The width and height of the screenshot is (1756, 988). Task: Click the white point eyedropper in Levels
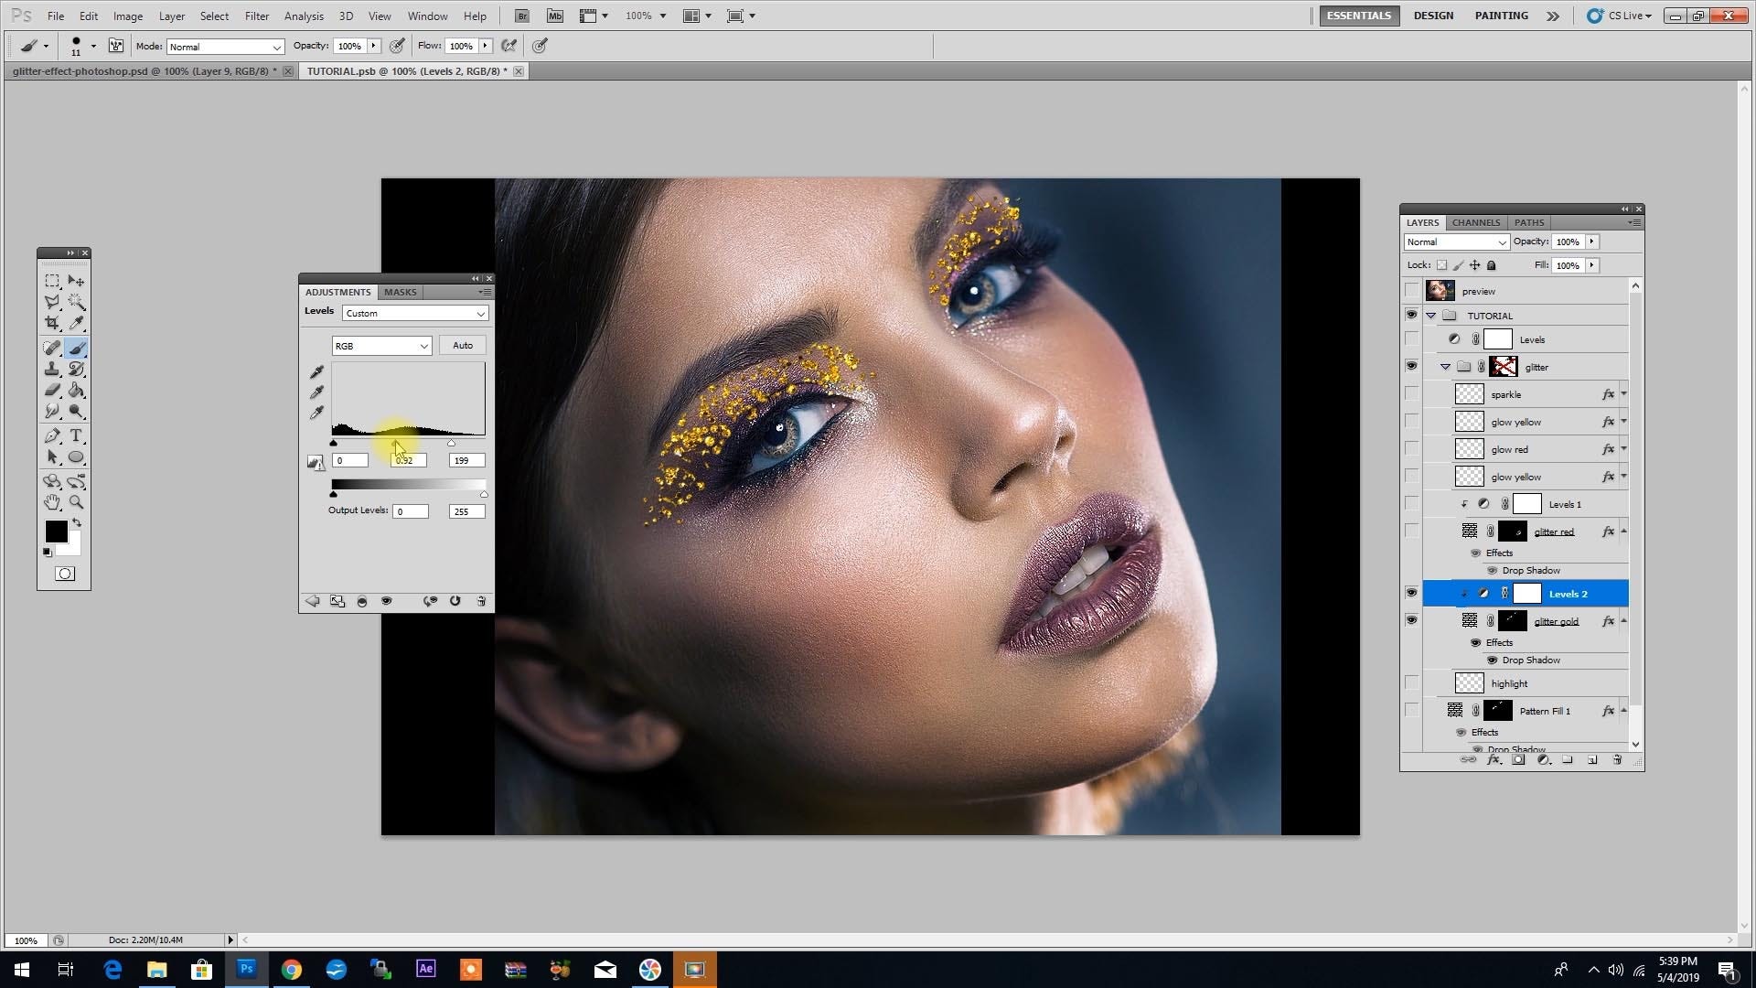[x=316, y=413]
